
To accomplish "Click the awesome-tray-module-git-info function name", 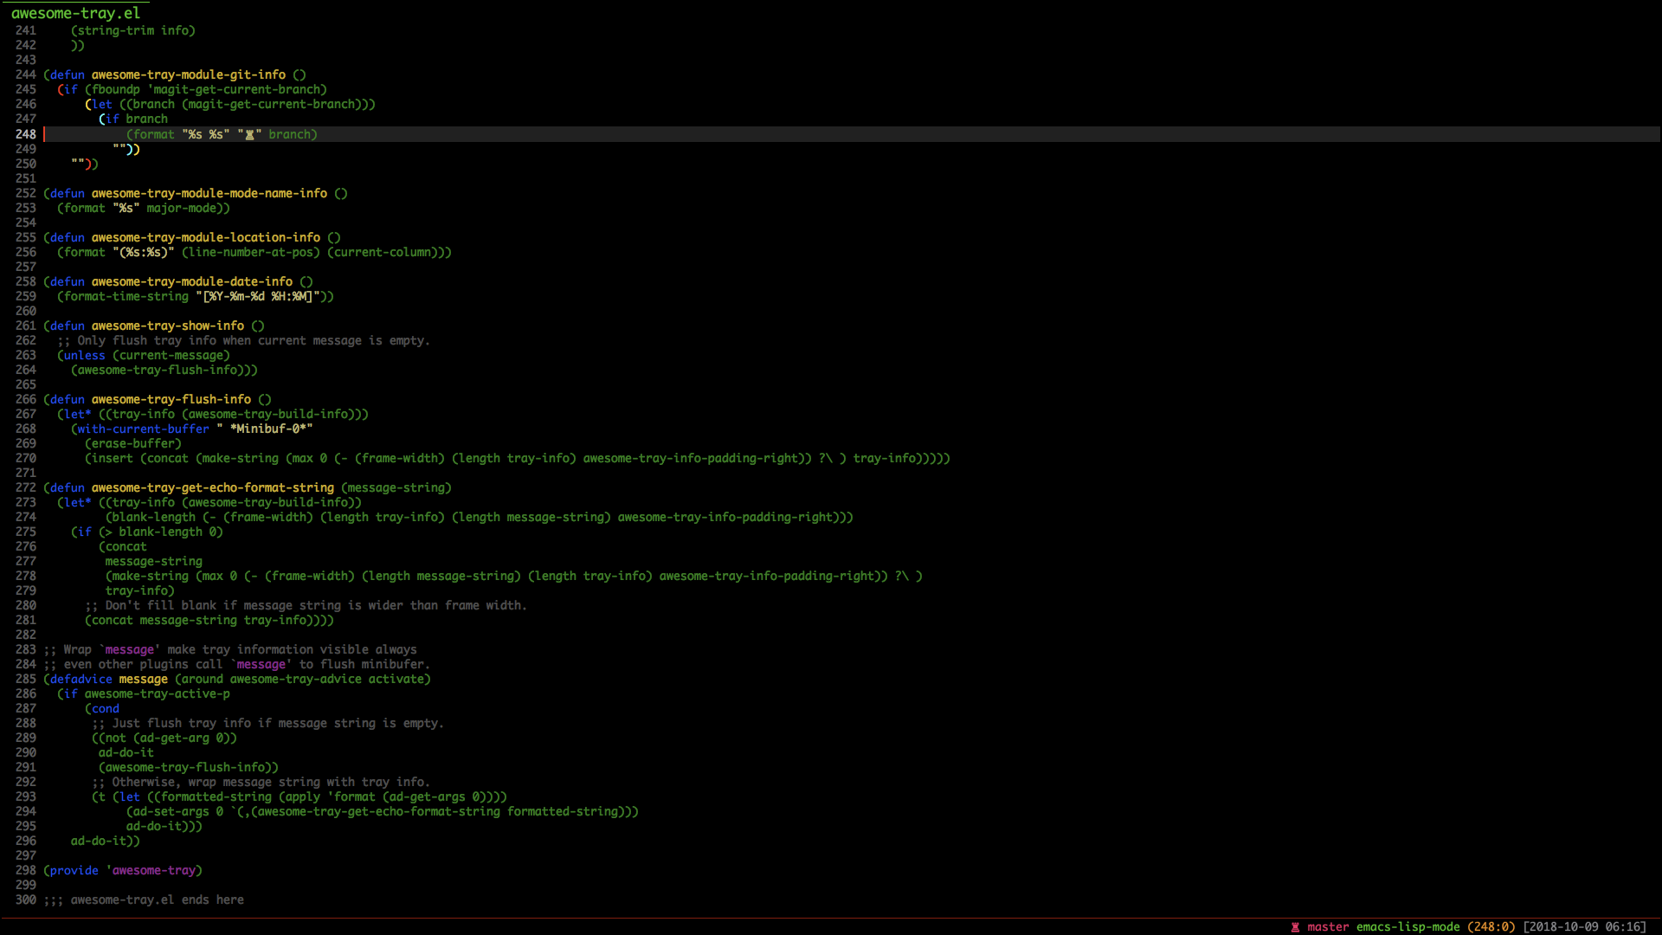I will pos(188,75).
